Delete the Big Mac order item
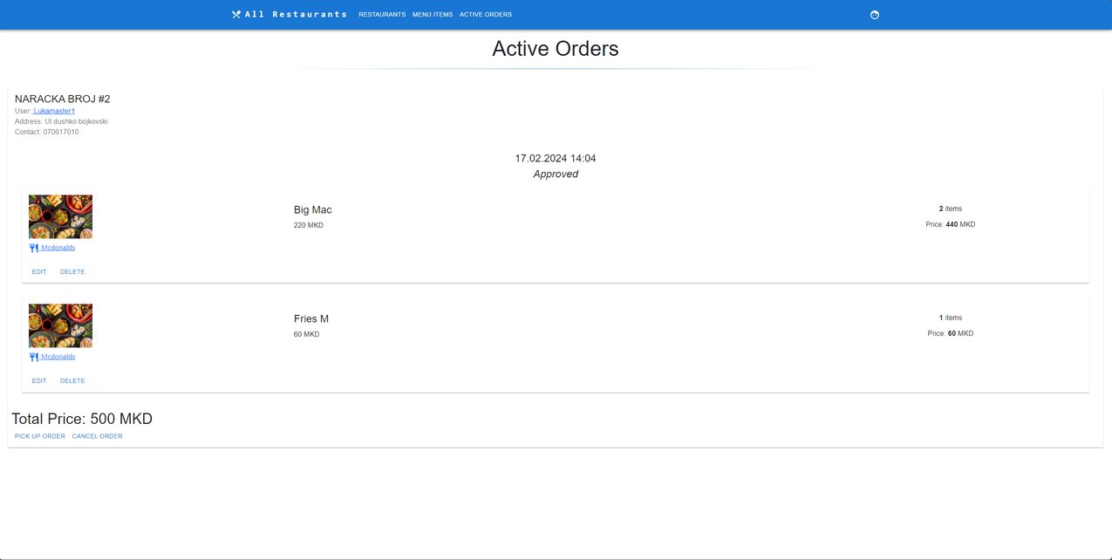Image resolution: width=1112 pixels, height=560 pixels. [72, 272]
